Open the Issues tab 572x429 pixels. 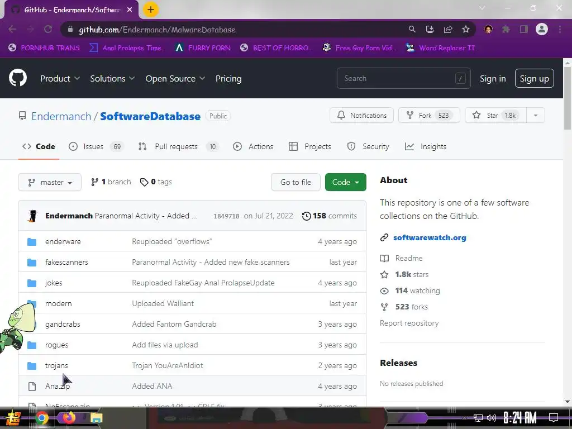coord(96,146)
